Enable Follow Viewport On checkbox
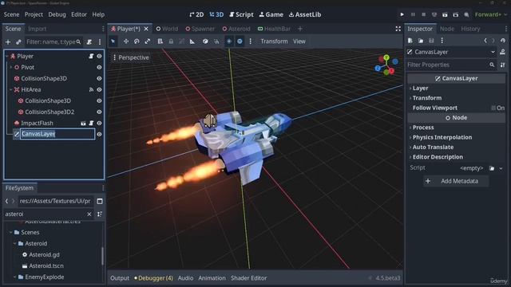 [493, 108]
